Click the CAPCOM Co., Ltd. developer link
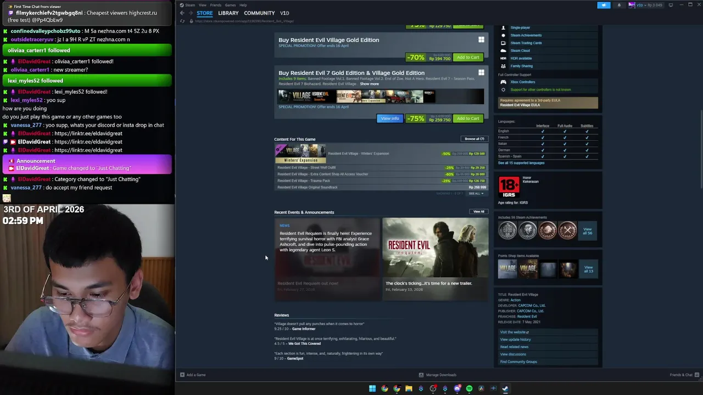This screenshot has width=703, height=395. (x=532, y=306)
